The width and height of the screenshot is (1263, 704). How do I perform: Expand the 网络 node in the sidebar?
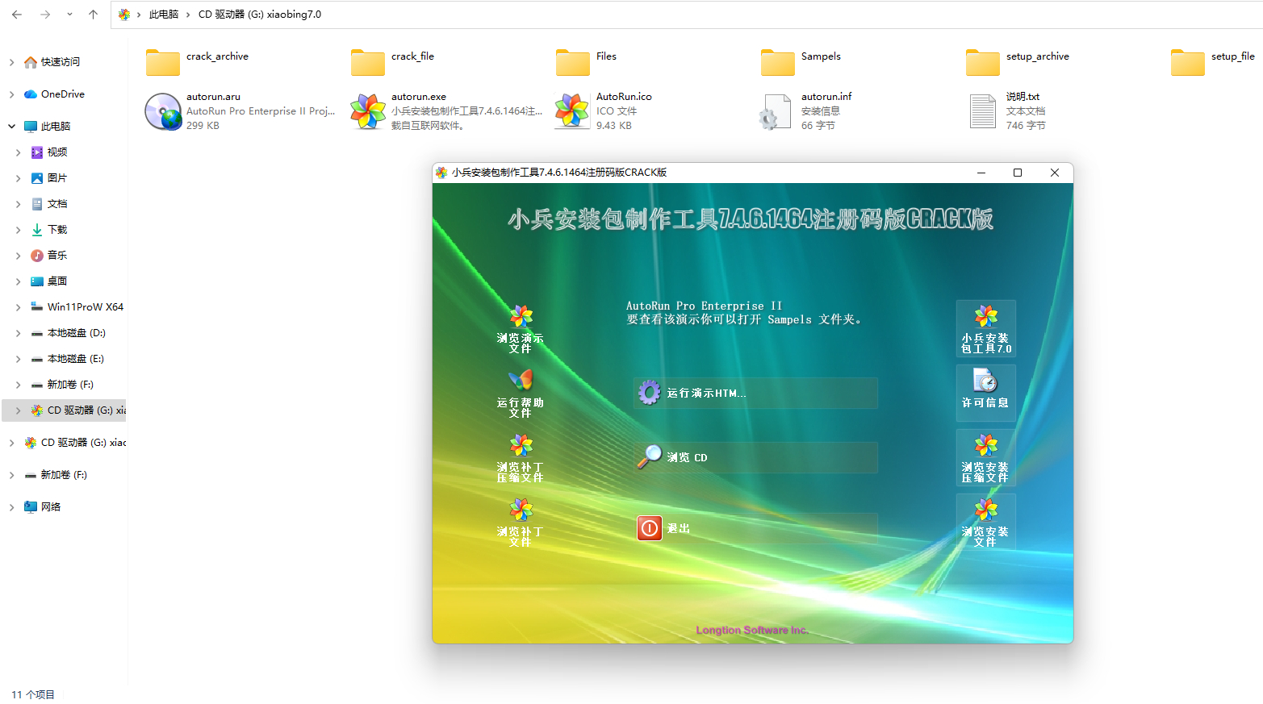pyautogui.click(x=11, y=506)
